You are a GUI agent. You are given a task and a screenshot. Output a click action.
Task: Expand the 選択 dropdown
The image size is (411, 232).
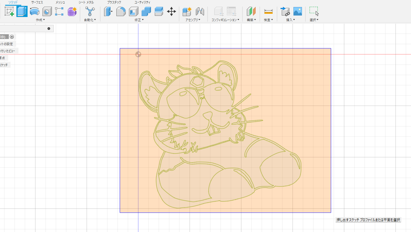(x=314, y=20)
